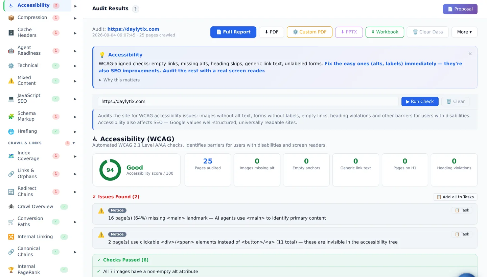Click the Redirect Chains arrows icon
This screenshot has width=487, height=277.
tap(11, 192)
